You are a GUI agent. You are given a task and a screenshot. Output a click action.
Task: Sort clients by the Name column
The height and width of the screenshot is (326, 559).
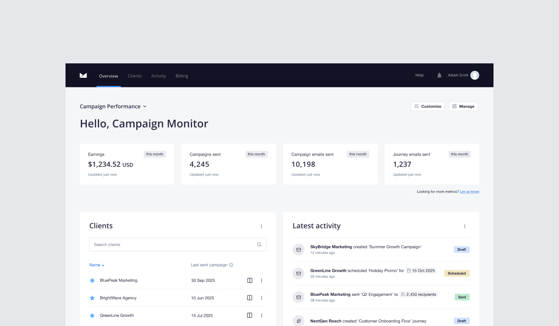click(97, 265)
